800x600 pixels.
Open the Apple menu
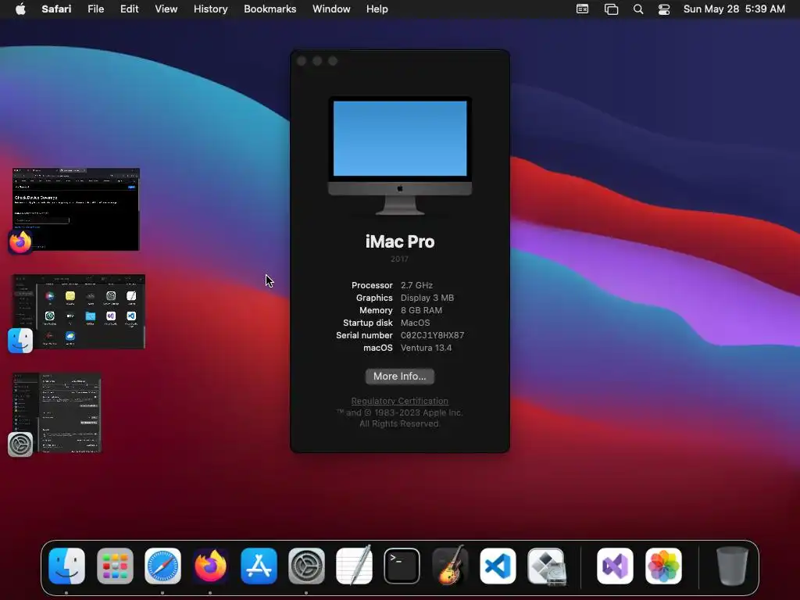pyautogui.click(x=20, y=9)
